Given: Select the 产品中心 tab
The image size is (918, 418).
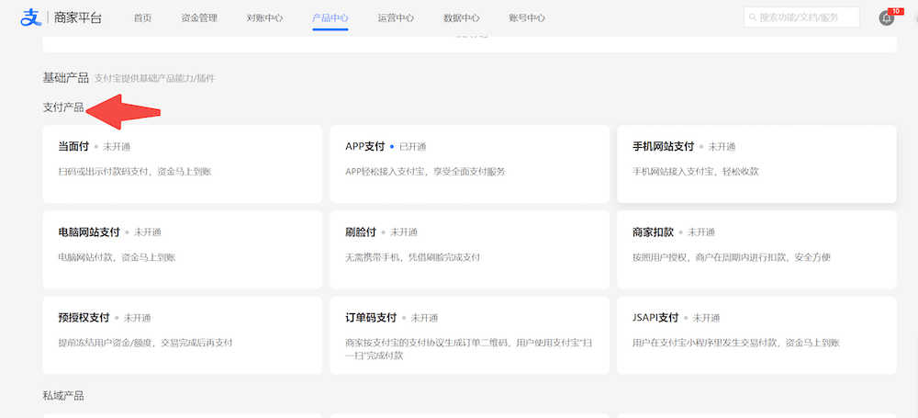Looking at the screenshot, I should click(x=330, y=17).
